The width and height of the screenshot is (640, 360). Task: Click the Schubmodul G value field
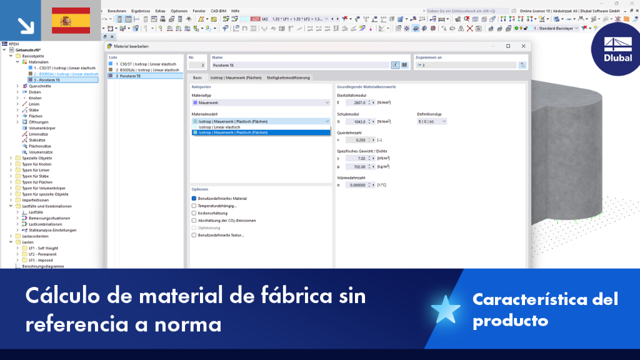pyautogui.click(x=356, y=122)
